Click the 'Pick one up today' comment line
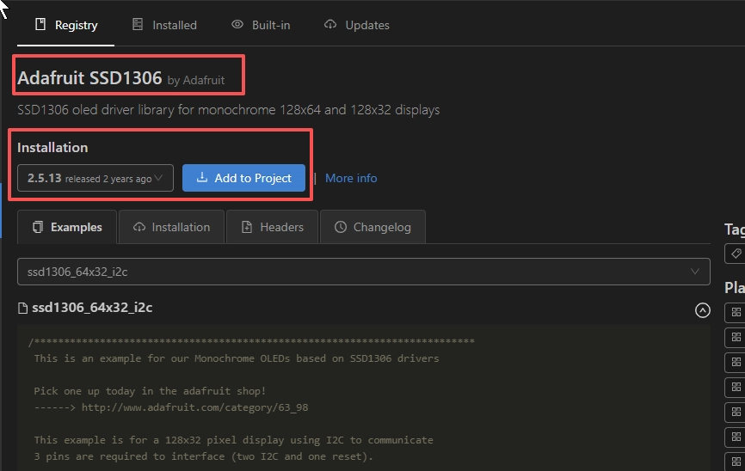 (x=150, y=391)
